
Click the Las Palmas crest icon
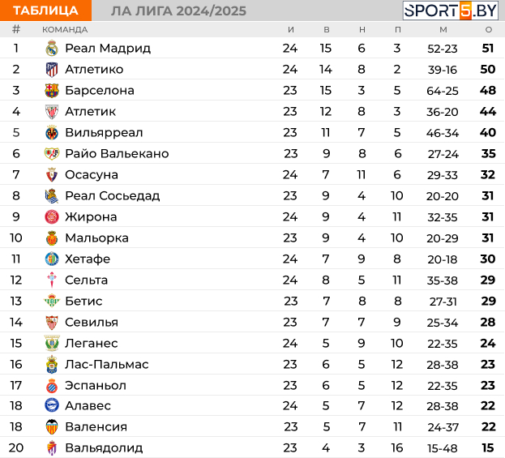click(52, 364)
